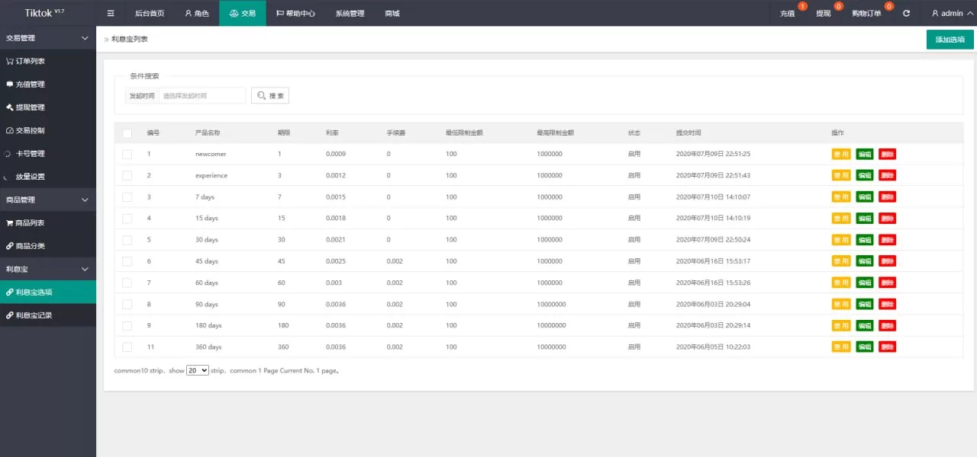Check the select-all checkbox in table header
The image size is (977, 457).
(127, 133)
